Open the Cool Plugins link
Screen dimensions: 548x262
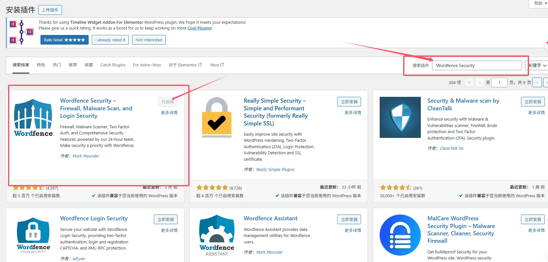click(199, 28)
